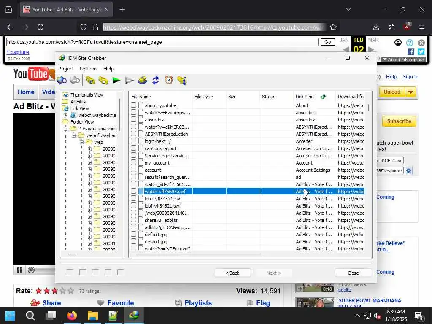Check the login?next=/ file checkbox
The width and height of the screenshot is (432, 324).
(x=134, y=141)
